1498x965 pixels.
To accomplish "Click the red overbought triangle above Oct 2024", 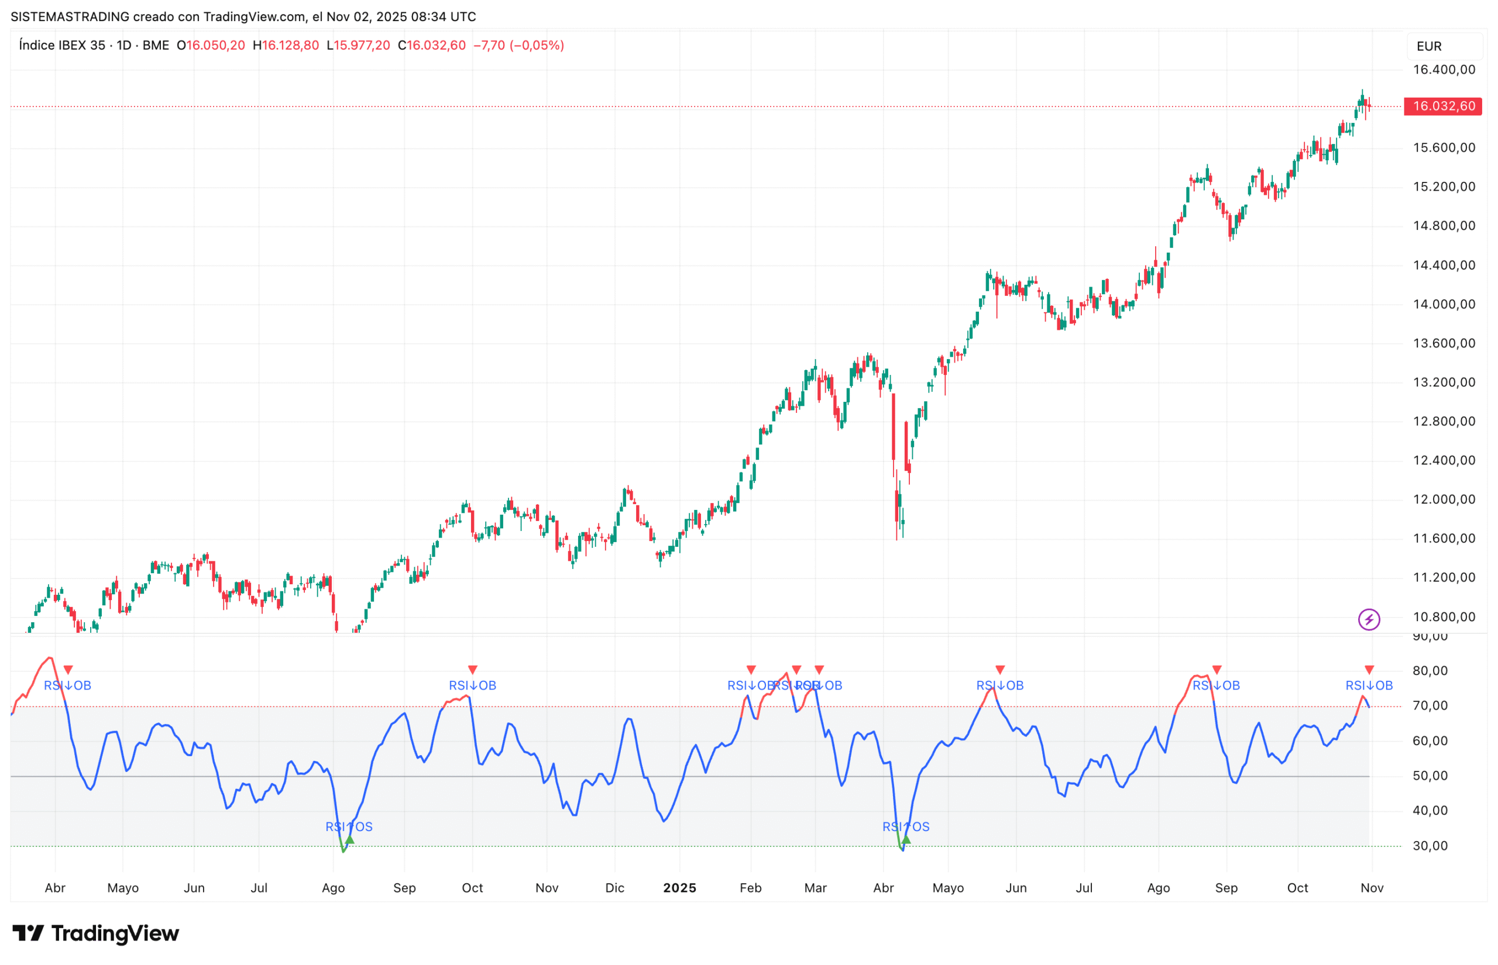I will 473,670.
